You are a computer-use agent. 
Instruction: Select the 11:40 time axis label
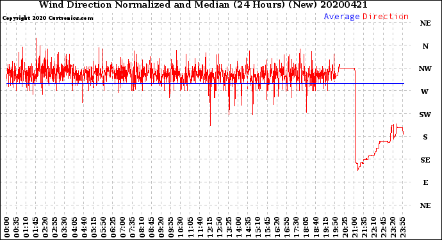[200, 227]
